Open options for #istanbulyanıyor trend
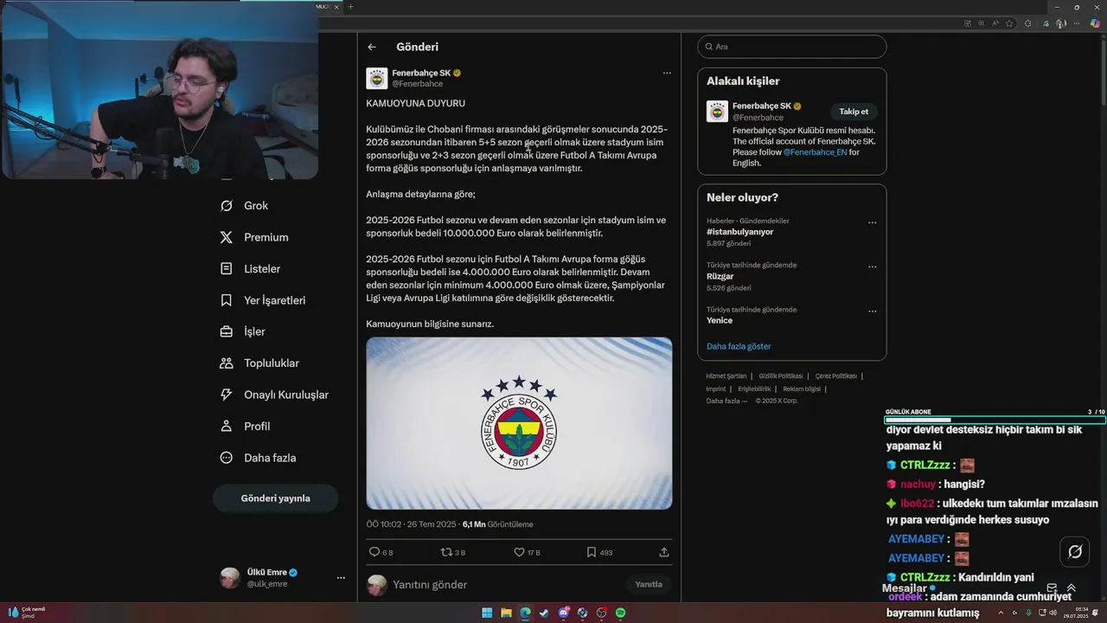Viewport: 1107px width, 623px height. 872,222
